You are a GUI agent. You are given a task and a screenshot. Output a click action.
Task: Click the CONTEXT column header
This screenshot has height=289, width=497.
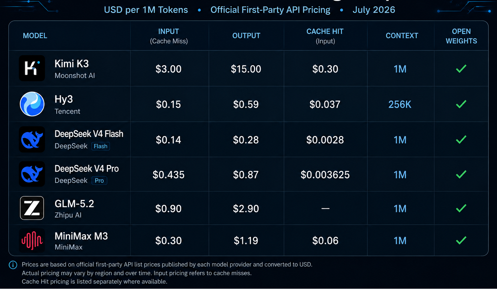[x=402, y=36]
